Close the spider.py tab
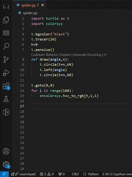This screenshot has height=177, width=132. [x=43, y=5]
